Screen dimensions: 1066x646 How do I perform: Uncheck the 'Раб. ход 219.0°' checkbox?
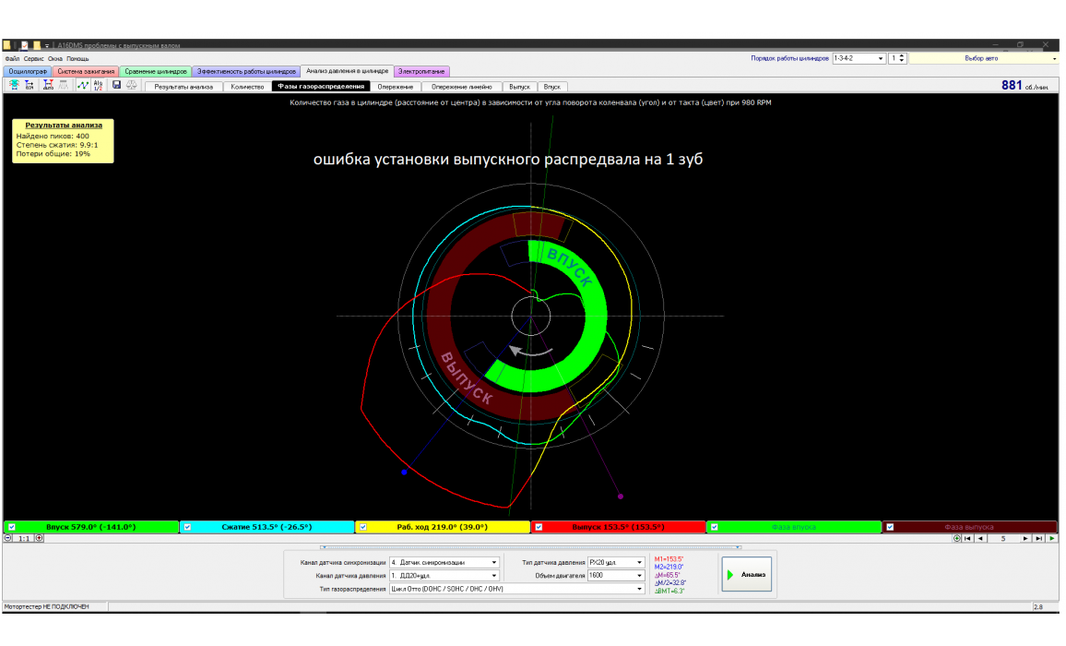[363, 527]
